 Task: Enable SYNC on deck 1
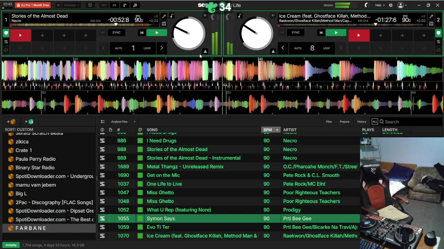pyautogui.click(x=117, y=33)
